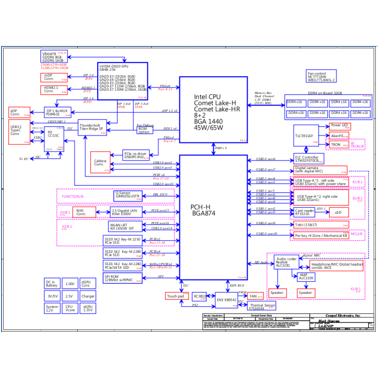Screen dimensions: 378x378
Task: Click the Thermal Sensor F75305M block
Action: click(262, 306)
